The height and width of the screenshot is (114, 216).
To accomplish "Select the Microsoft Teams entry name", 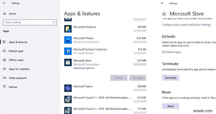I will coord(83,86).
